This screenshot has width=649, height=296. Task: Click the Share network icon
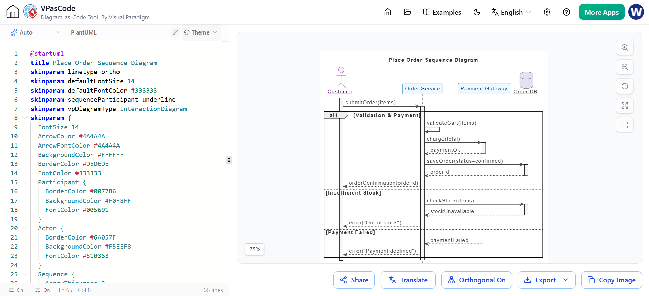[344, 280]
